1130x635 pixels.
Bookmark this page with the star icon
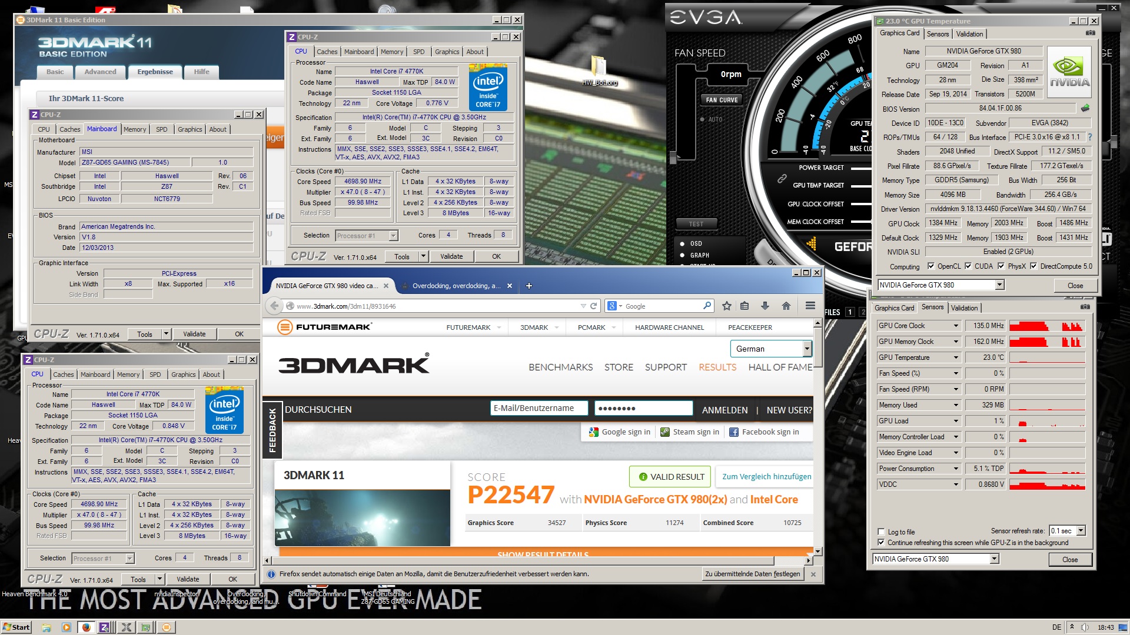tap(727, 306)
